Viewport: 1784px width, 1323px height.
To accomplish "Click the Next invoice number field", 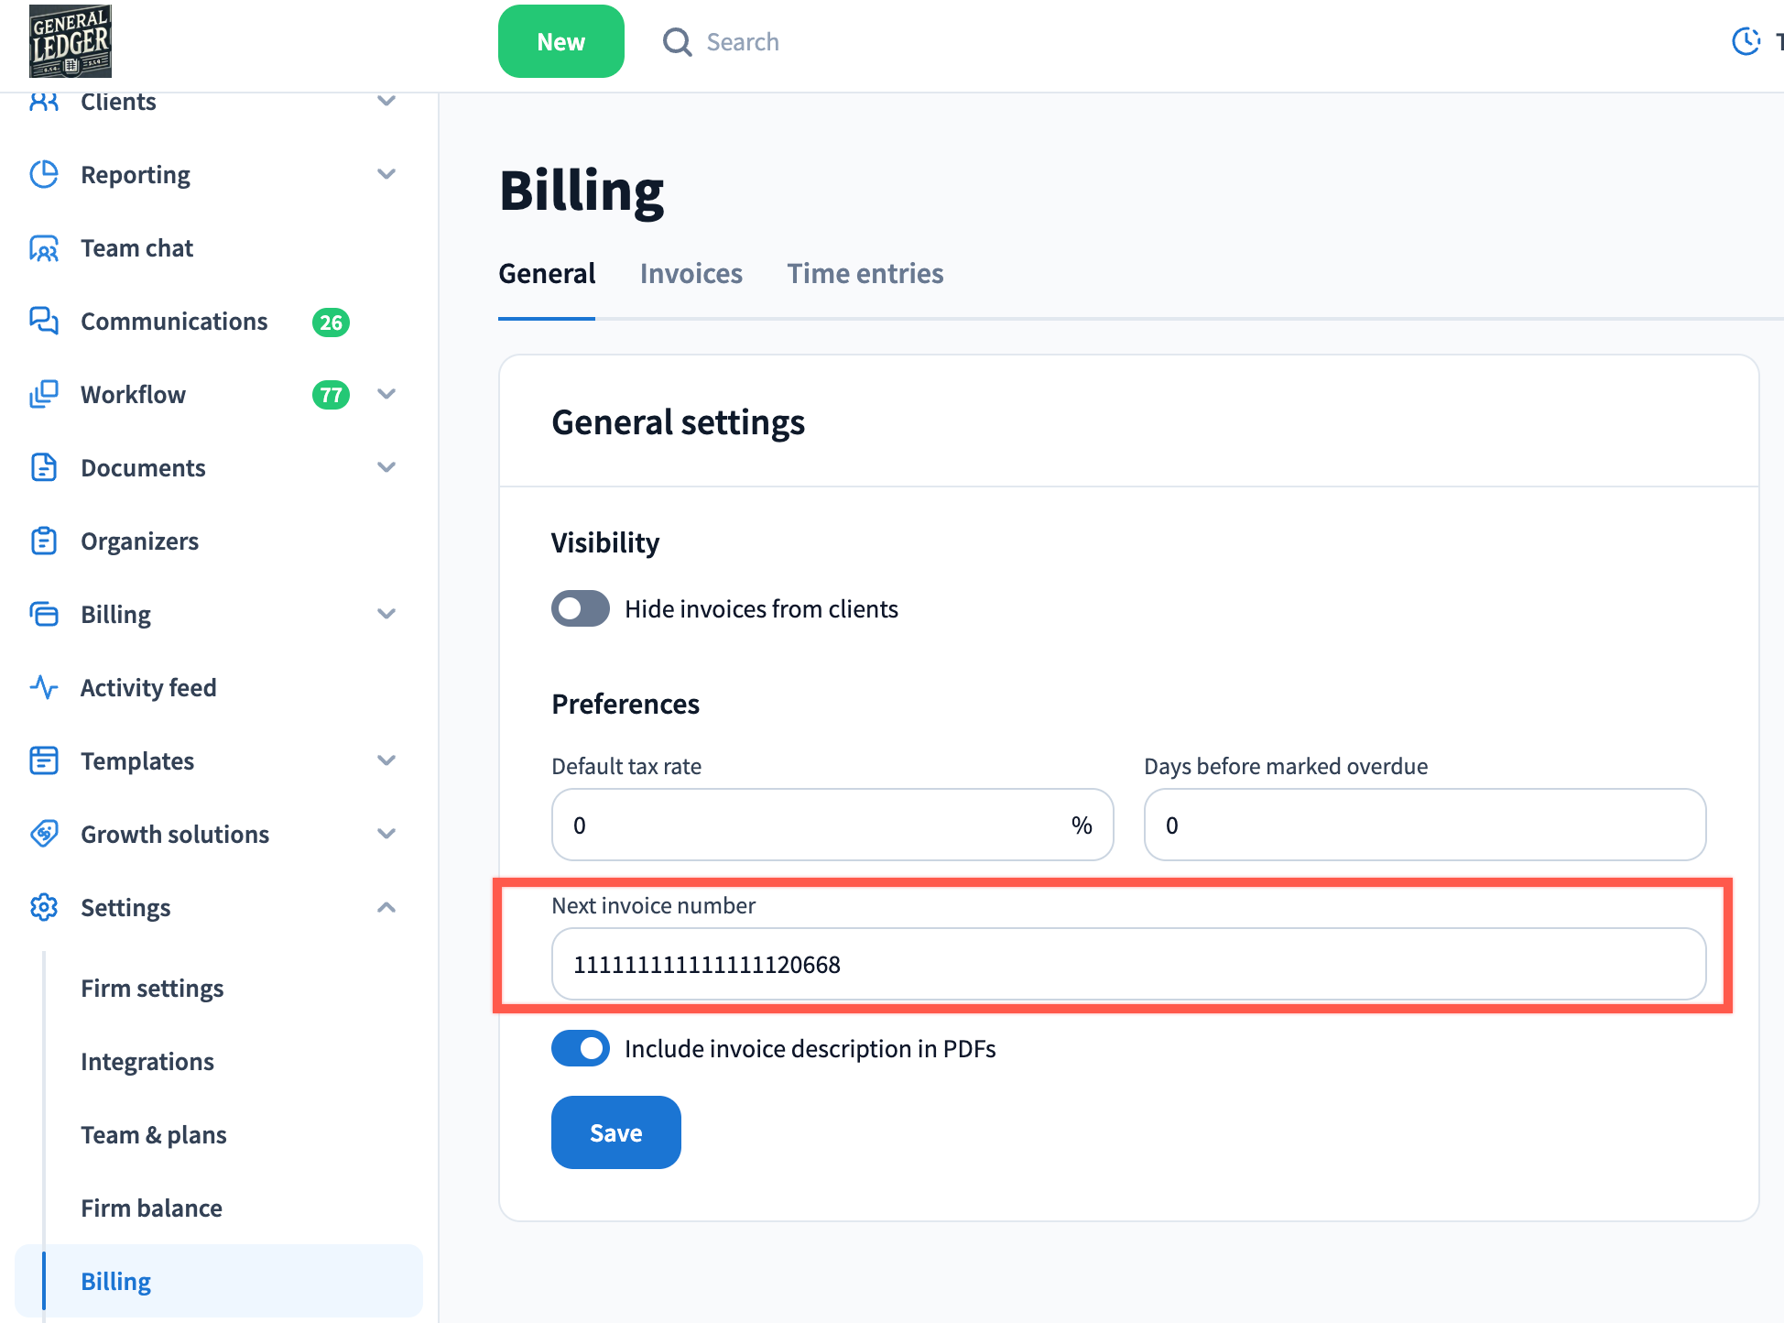I will (x=1128, y=964).
